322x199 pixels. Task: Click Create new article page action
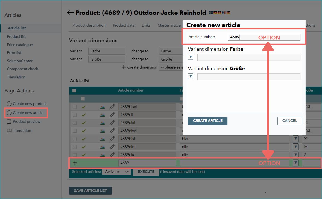click(x=25, y=113)
